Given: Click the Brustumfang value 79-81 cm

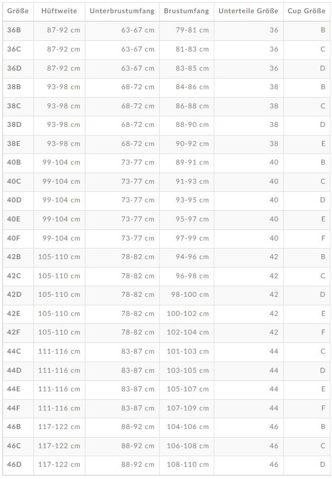Looking at the screenshot, I should click(192, 30).
